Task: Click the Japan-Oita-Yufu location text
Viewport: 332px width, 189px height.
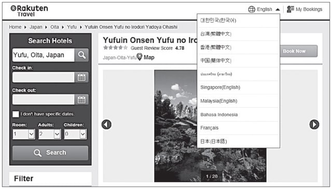Action: [120, 57]
